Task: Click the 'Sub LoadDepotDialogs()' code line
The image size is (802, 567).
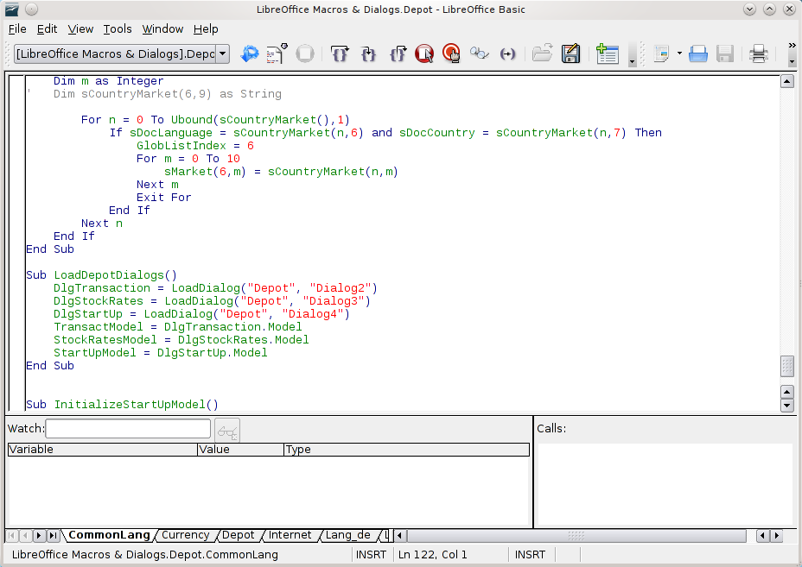Action: tap(101, 274)
